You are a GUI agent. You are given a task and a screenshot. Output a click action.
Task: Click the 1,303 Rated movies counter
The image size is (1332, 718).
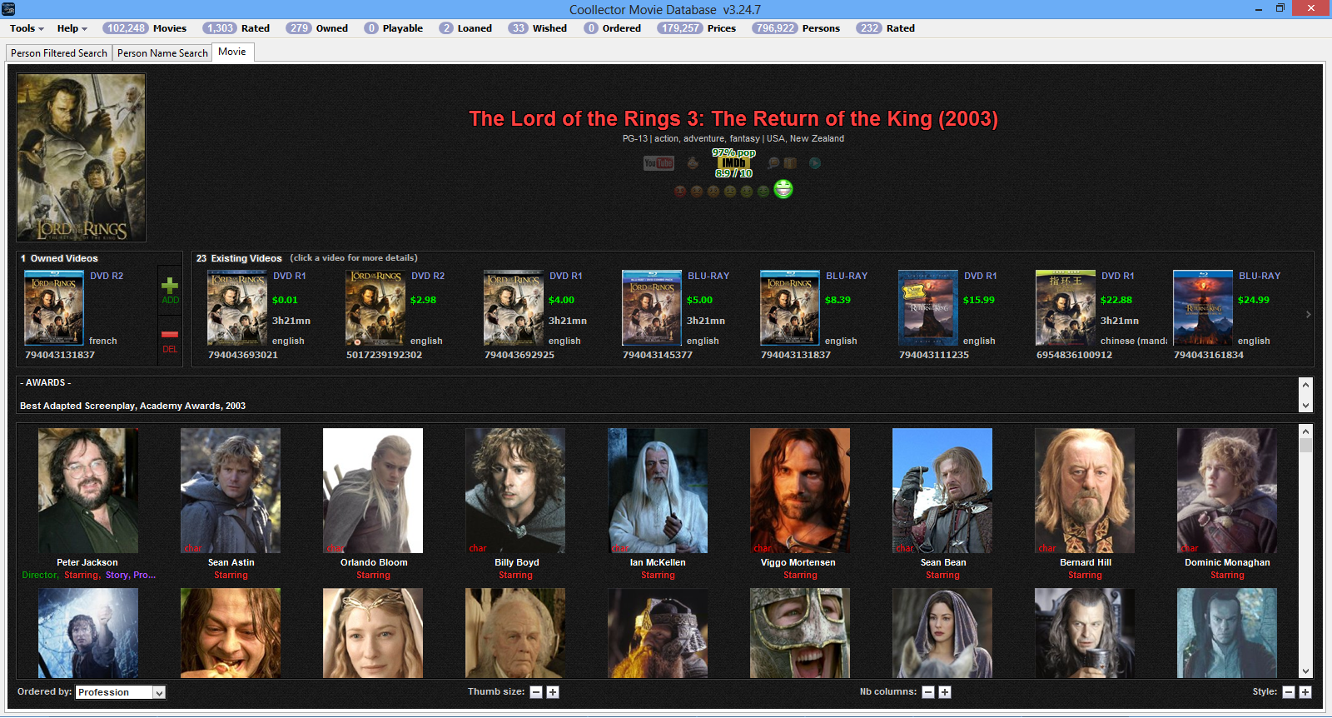pos(236,28)
